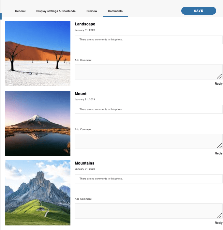The width and height of the screenshot is (223, 230).
Task: Click the SAVE button
Action: tap(198, 11)
